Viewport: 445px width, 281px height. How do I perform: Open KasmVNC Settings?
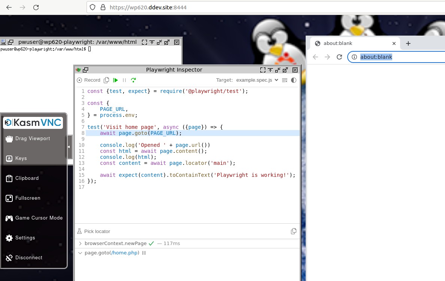(x=21, y=238)
